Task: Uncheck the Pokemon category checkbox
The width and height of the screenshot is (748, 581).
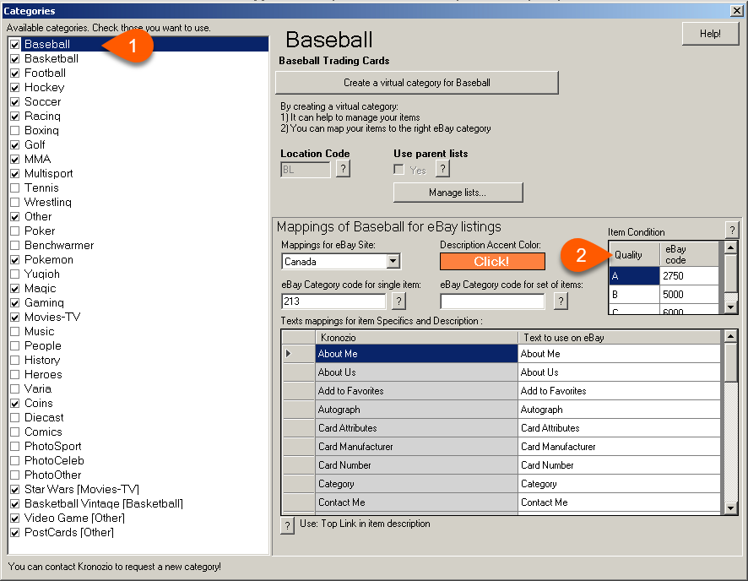Action: (x=15, y=260)
